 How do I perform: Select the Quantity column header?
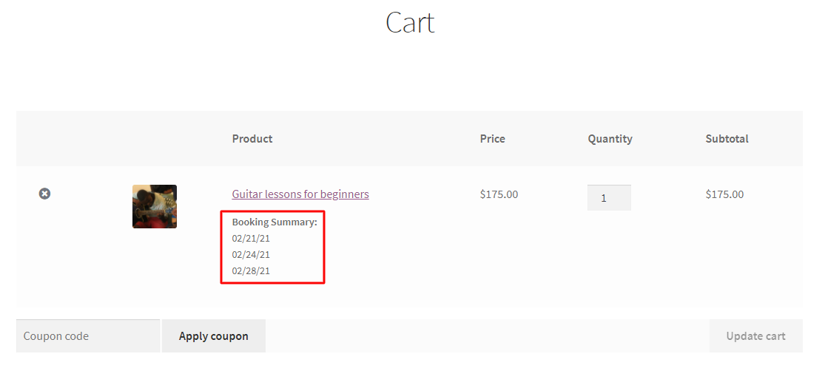tap(610, 139)
